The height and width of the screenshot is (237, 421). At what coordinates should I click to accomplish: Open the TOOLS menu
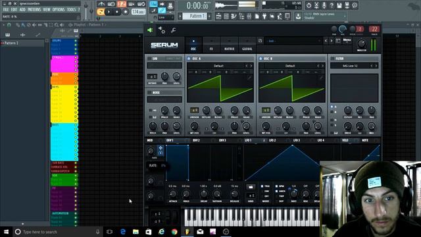click(x=71, y=9)
